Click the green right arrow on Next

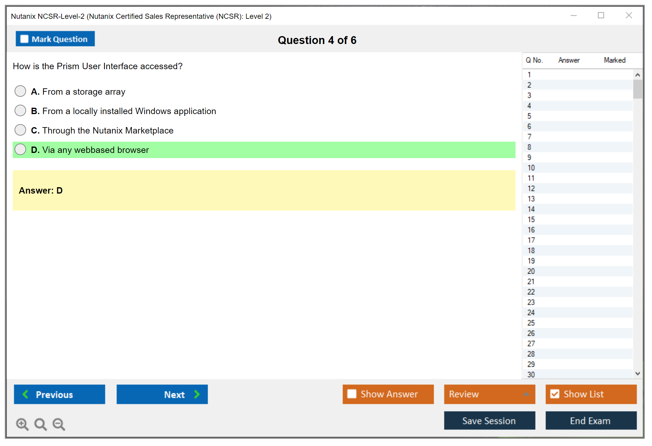(197, 394)
